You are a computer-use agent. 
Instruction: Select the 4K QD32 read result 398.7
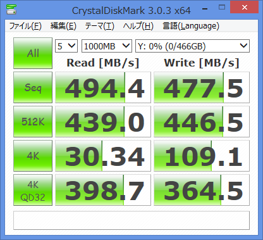103,190
